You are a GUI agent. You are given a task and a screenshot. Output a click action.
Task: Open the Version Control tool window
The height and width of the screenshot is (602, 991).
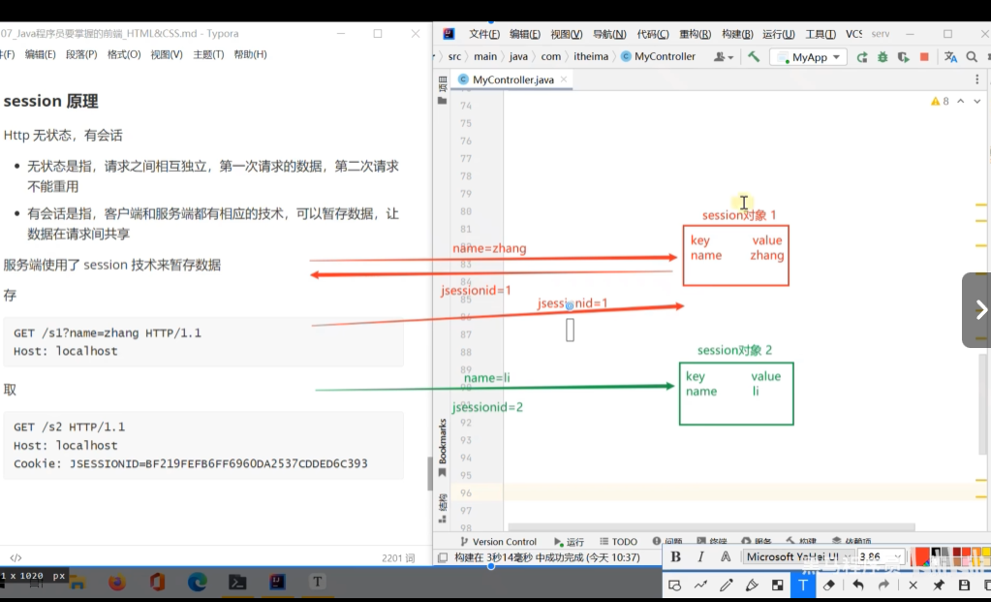pos(498,542)
